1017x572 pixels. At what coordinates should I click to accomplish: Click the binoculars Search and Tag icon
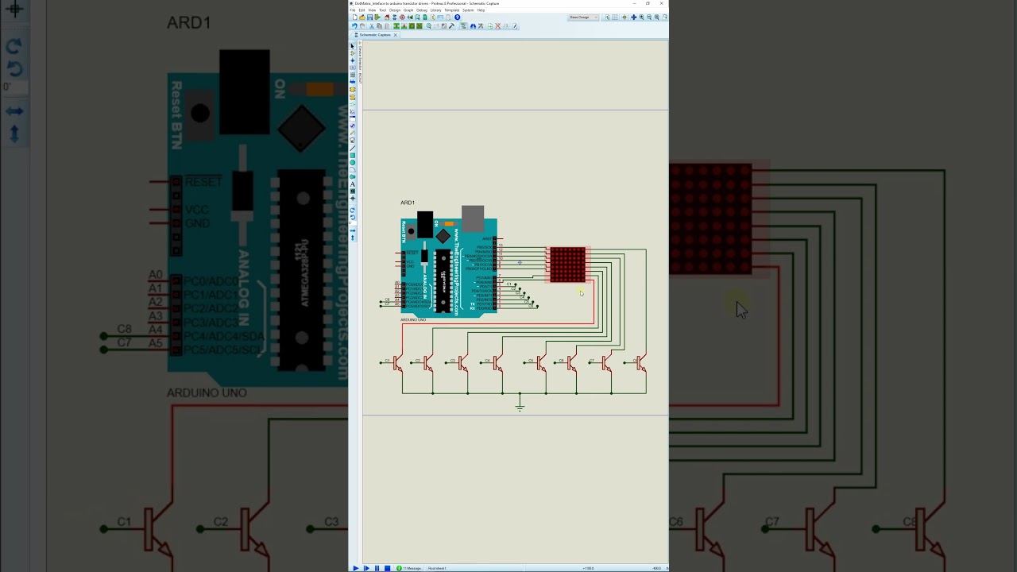pyautogui.click(x=473, y=26)
